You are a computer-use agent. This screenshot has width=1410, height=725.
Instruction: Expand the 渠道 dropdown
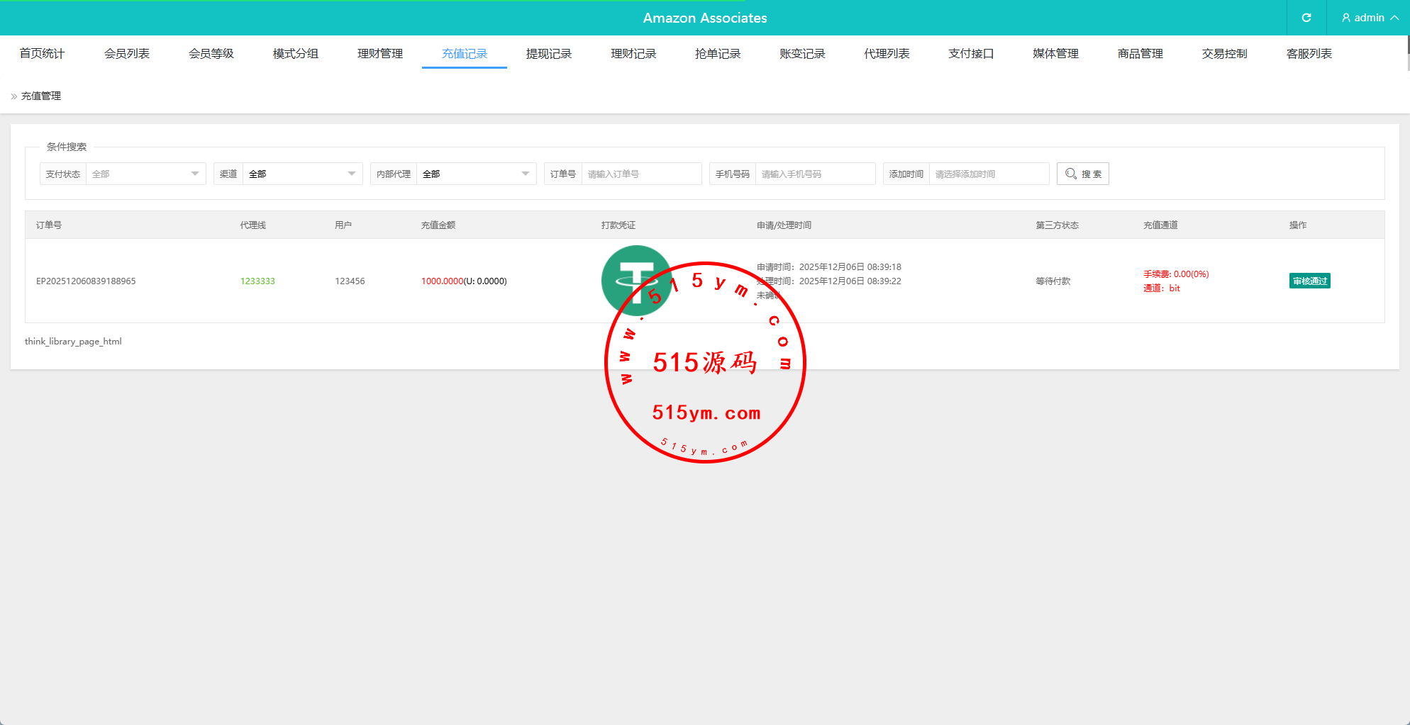(x=302, y=174)
